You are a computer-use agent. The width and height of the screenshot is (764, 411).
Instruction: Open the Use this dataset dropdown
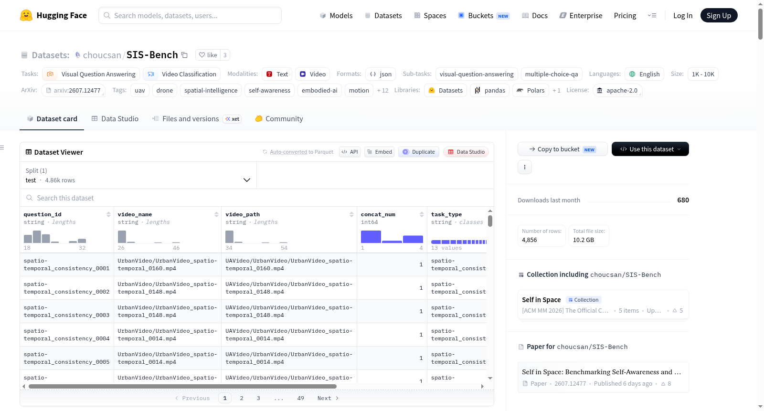click(650, 149)
